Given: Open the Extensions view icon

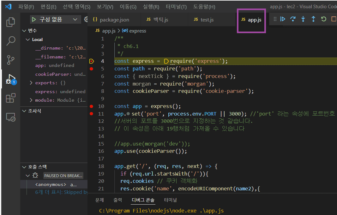Looking at the screenshot, I should pyautogui.click(x=11, y=98).
